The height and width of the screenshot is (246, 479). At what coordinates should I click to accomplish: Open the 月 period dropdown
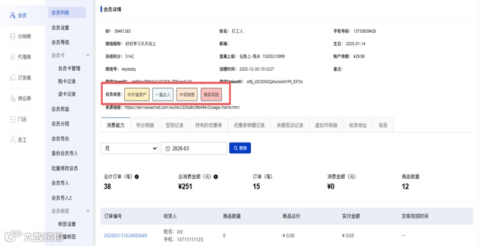130,149
